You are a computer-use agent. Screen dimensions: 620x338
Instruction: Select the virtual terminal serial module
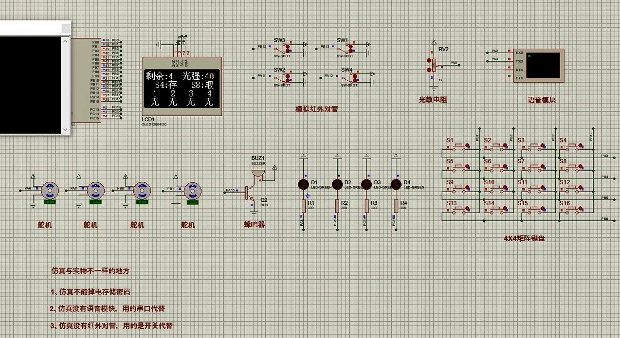click(539, 65)
